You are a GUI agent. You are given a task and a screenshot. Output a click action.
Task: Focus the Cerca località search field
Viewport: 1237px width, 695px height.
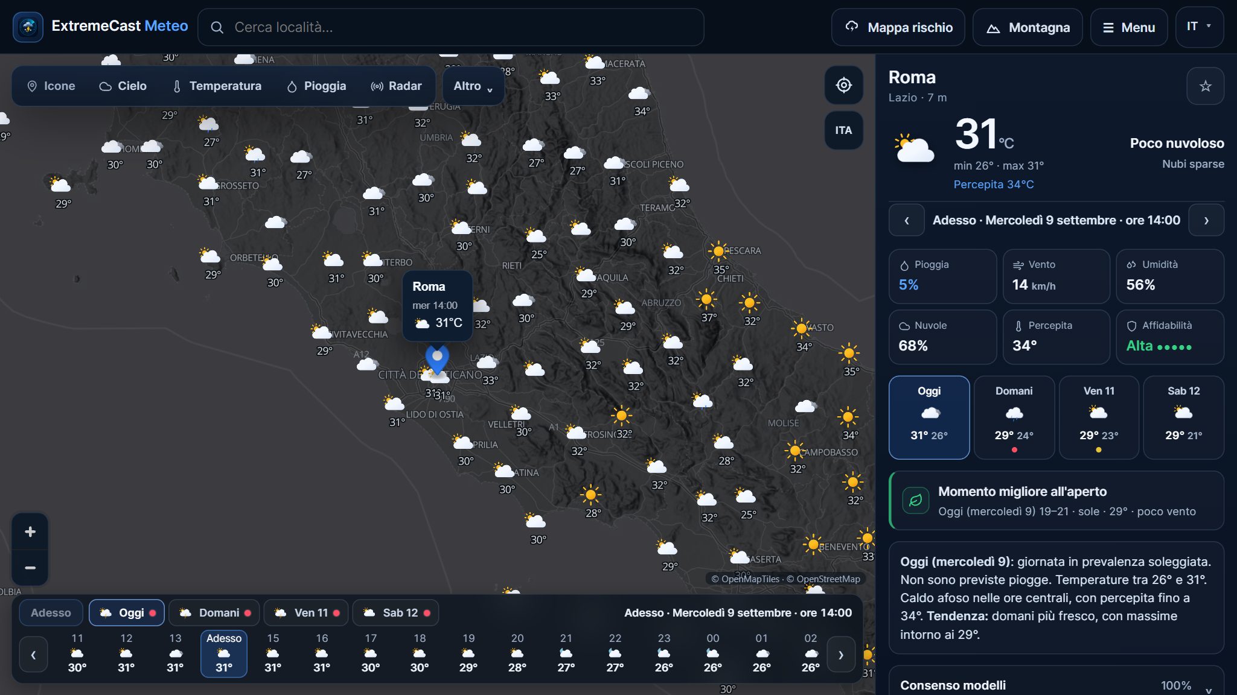(450, 27)
